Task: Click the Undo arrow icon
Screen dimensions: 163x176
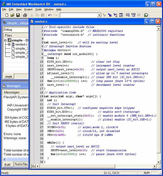Action: click(x=50, y=15)
